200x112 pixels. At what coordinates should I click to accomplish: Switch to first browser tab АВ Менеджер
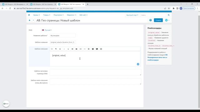coord(15,4)
